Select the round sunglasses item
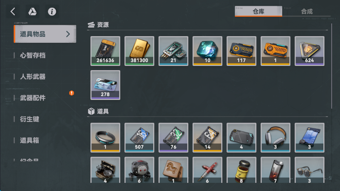340x191 pixels. pos(310,170)
